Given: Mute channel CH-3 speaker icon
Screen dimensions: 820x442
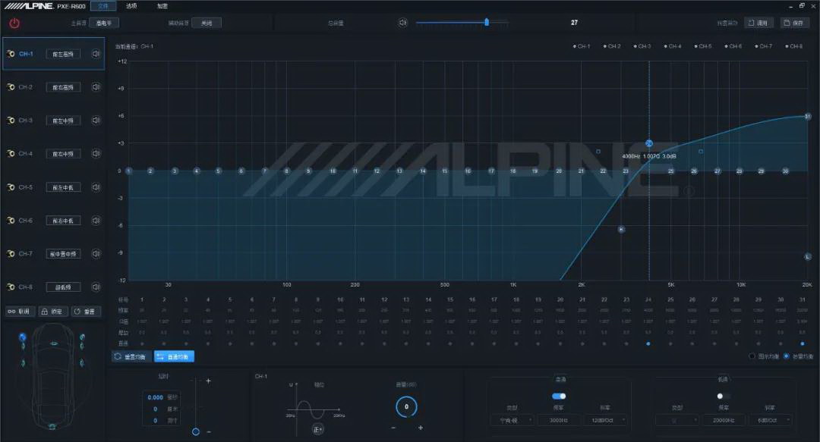Looking at the screenshot, I should pyautogui.click(x=96, y=120).
